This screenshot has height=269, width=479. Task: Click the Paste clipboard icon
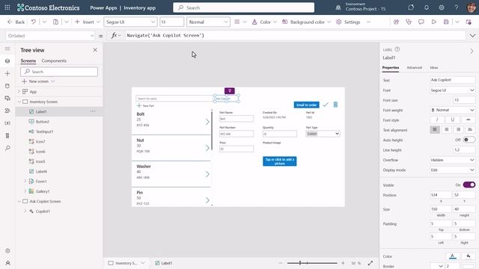(x=55, y=22)
